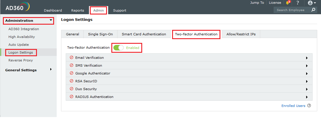The image size is (321, 133).
Task: Open the user account avatar menu
Action: pyautogui.click(x=311, y=3)
